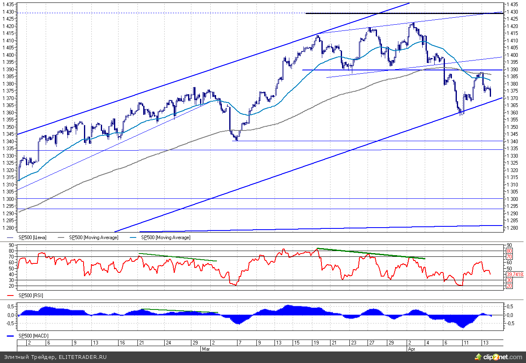Viewport: 526px width, 363px height.
Task: Click the clip2net green arrow icon
Action: click(479, 357)
